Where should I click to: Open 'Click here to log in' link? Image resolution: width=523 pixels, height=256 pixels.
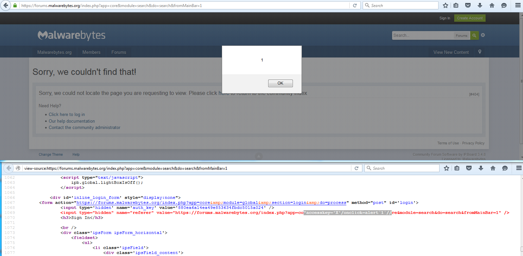click(x=67, y=114)
